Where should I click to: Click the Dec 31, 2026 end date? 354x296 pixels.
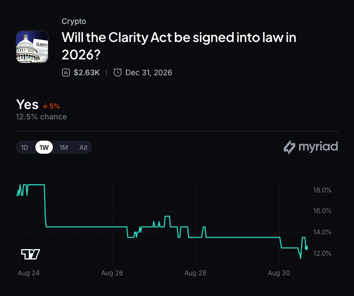pos(149,73)
